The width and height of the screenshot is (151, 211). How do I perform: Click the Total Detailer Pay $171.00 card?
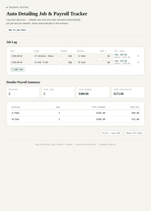(128, 92)
